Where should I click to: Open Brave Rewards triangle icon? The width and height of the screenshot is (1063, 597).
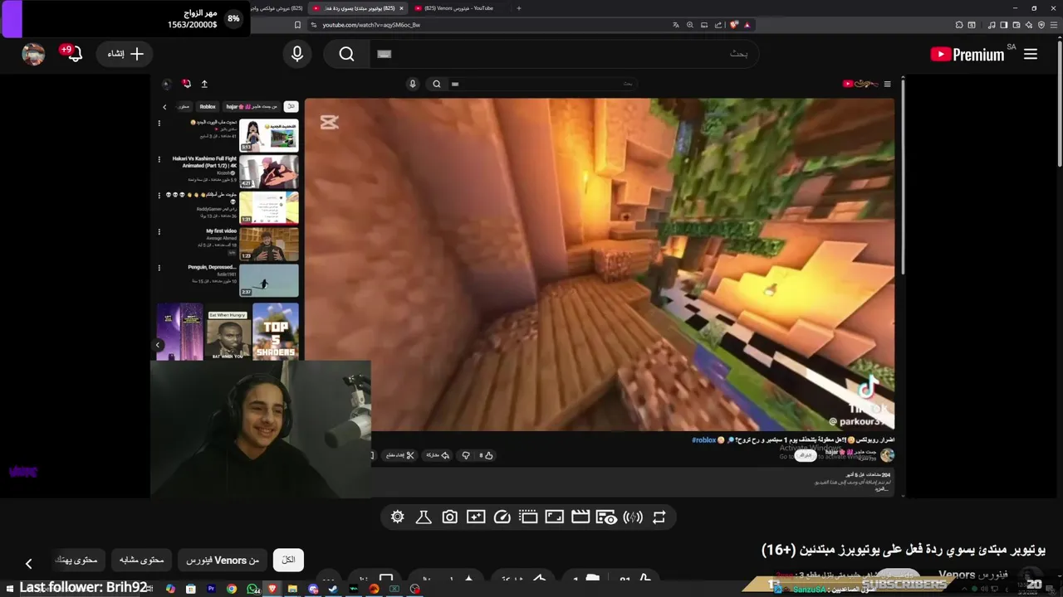point(747,25)
